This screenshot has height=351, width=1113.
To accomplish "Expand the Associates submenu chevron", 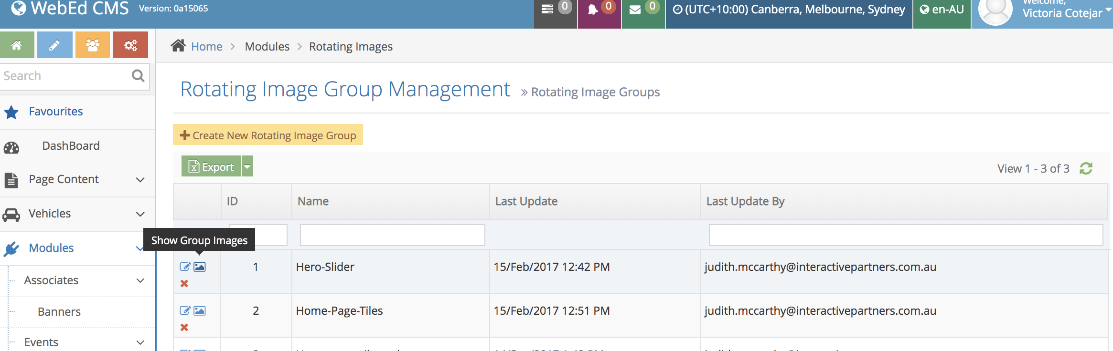I will coord(140,280).
